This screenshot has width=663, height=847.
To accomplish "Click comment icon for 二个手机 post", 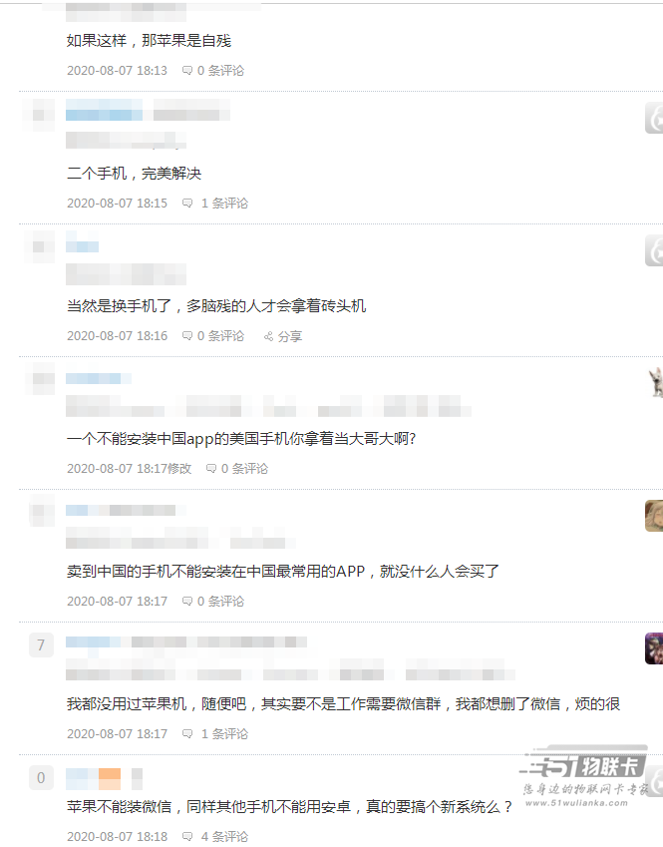I will click(x=186, y=204).
